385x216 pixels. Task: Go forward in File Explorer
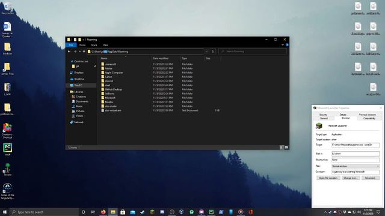(x=75, y=52)
